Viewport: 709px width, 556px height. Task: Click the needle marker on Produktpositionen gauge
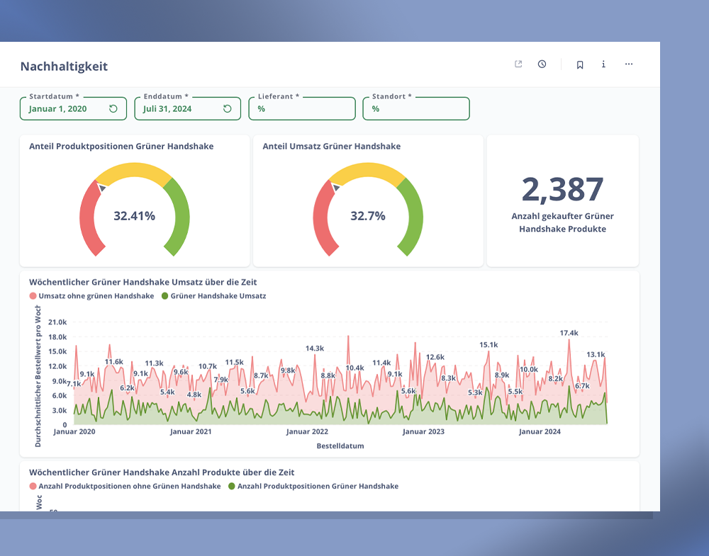(101, 187)
